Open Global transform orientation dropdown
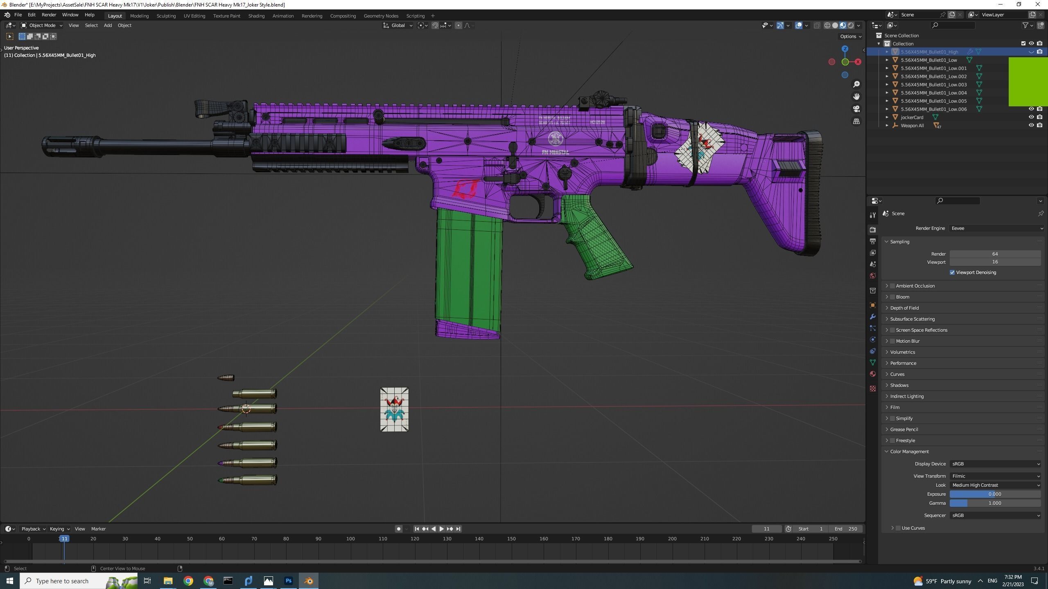This screenshot has height=589, width=1048. (398, 25)
